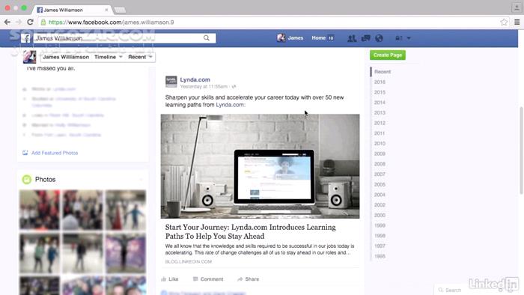Image resolution: width=524 pixels, height=295 pixels.
Task: Open the top-right photo thumbnail in Photos
Action: click(126, 210)
